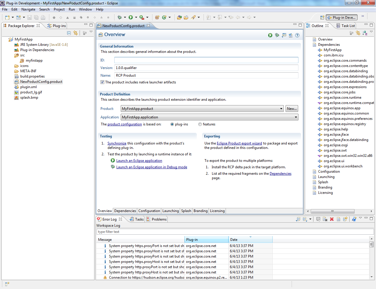Open help for the Overview page
Screen dimensions: 376x289
click(297, 35)
